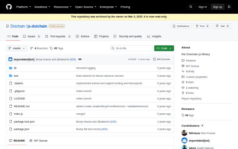Select the README tab below file list
The width and height of the screenshot is (238, 149).
click(x=17, y=141)
